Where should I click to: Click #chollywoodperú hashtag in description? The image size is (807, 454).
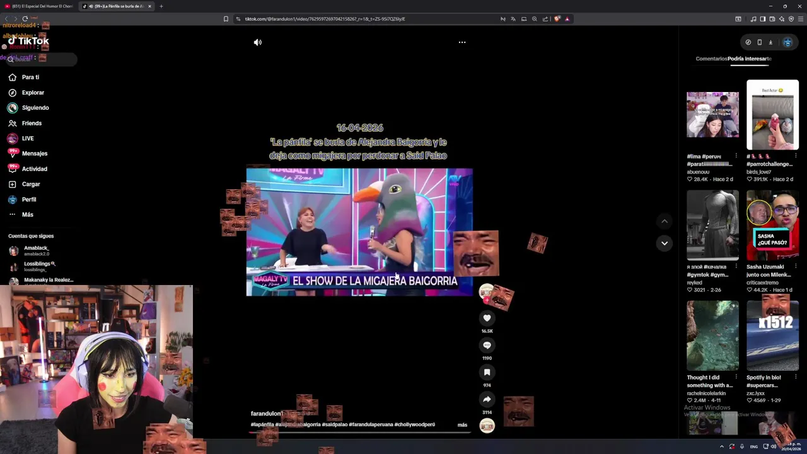coord(414,425)
